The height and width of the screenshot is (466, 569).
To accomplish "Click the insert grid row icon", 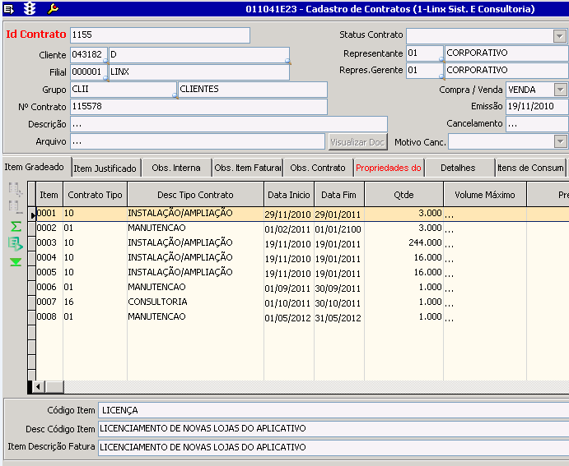I will click(16, 189).
